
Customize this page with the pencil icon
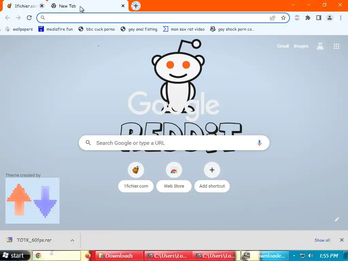coord(337,219)
